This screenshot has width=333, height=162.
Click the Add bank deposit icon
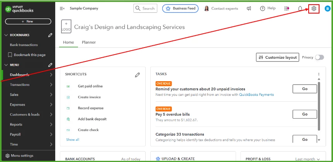[68, 119]
